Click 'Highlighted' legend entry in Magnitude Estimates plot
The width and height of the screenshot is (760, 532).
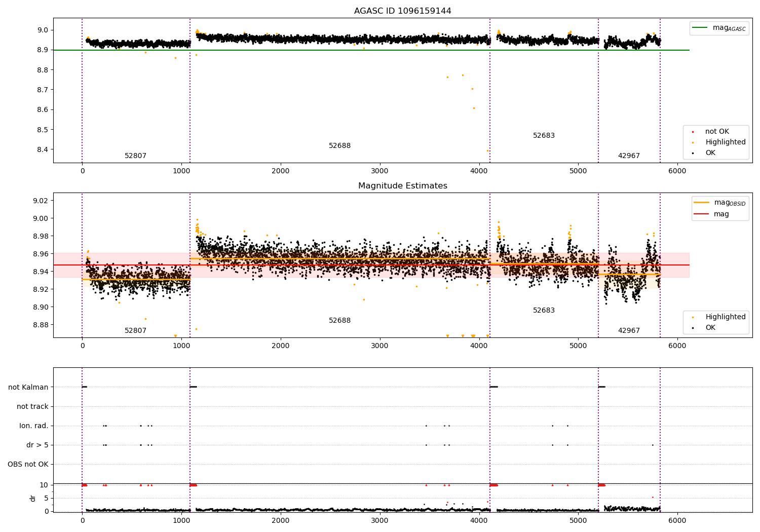pyautogui.click(x=725, y=317)
